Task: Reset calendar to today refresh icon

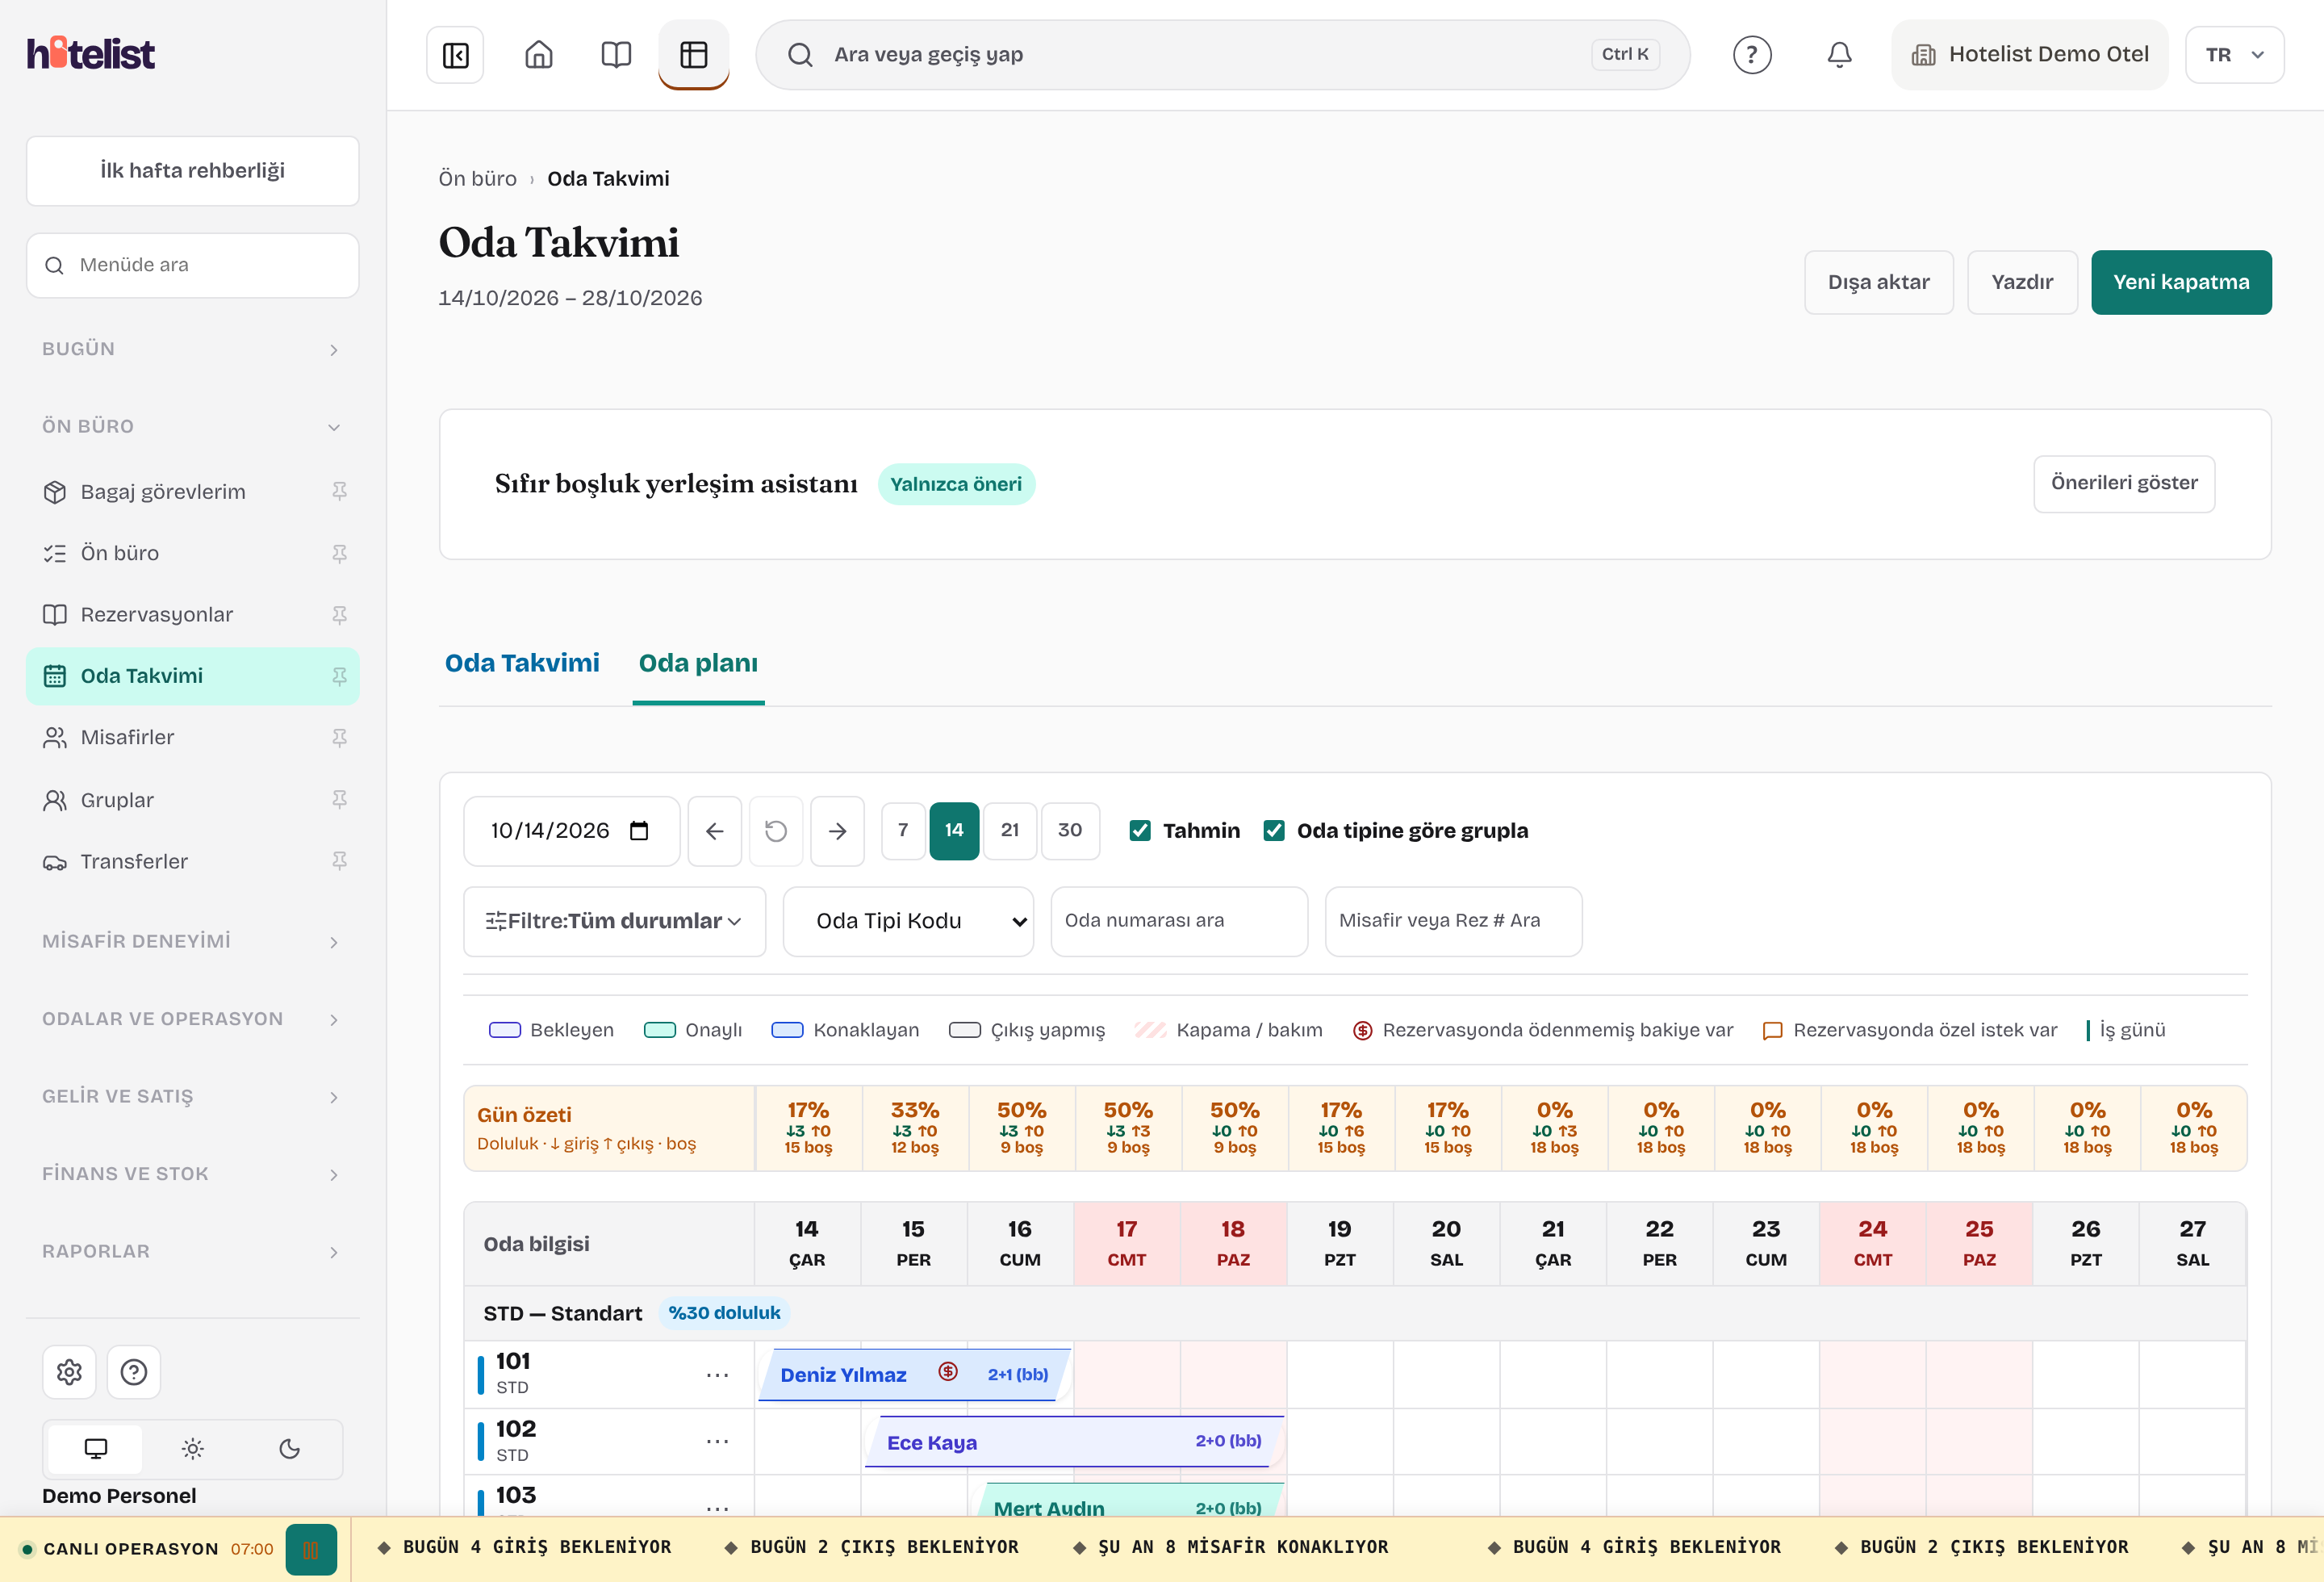Action: click(x=776, y=830)
